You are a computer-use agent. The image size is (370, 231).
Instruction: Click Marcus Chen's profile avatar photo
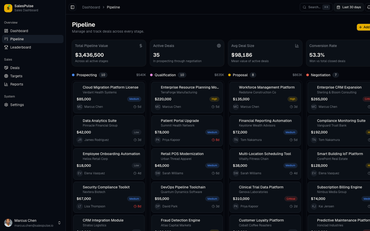point(8,223)
